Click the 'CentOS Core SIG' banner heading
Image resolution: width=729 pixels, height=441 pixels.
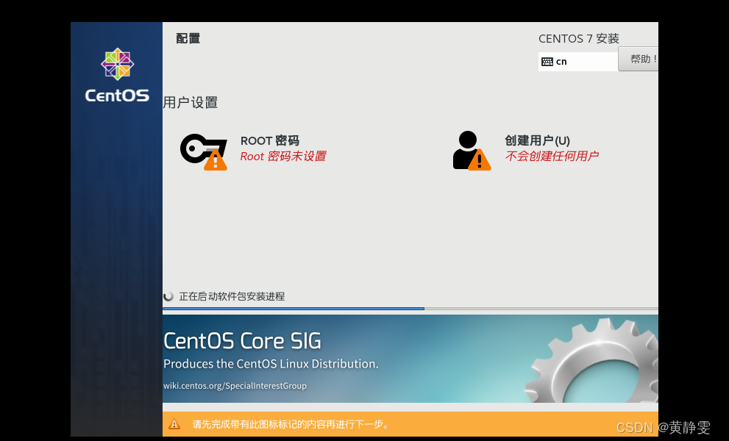pyautogui.click(x=242, y=341)
